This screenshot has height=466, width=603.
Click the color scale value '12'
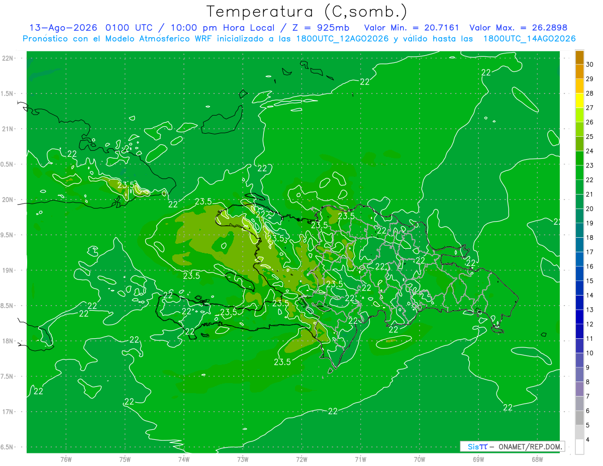tap(590, 324)
